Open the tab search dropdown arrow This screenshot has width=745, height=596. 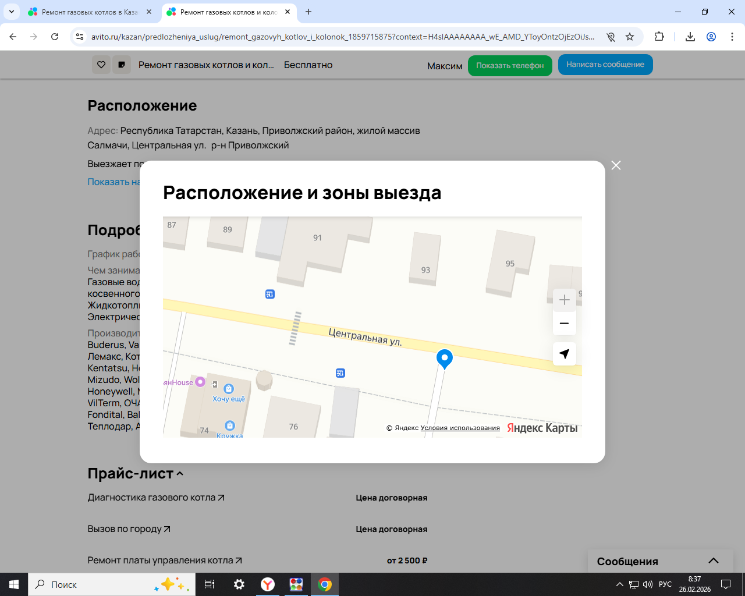point(12,12)
